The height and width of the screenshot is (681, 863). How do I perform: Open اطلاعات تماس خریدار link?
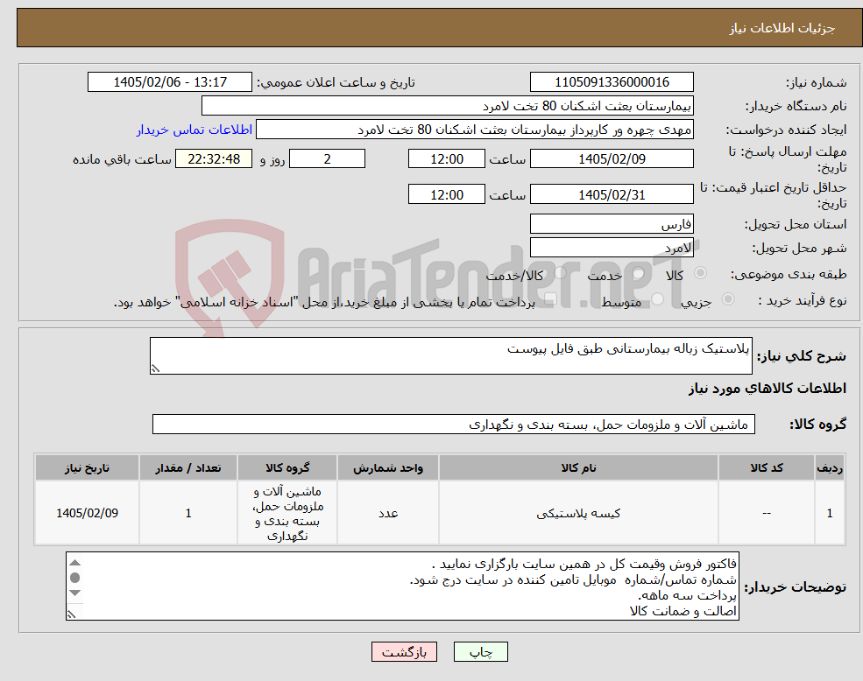(x=195, y=130)
